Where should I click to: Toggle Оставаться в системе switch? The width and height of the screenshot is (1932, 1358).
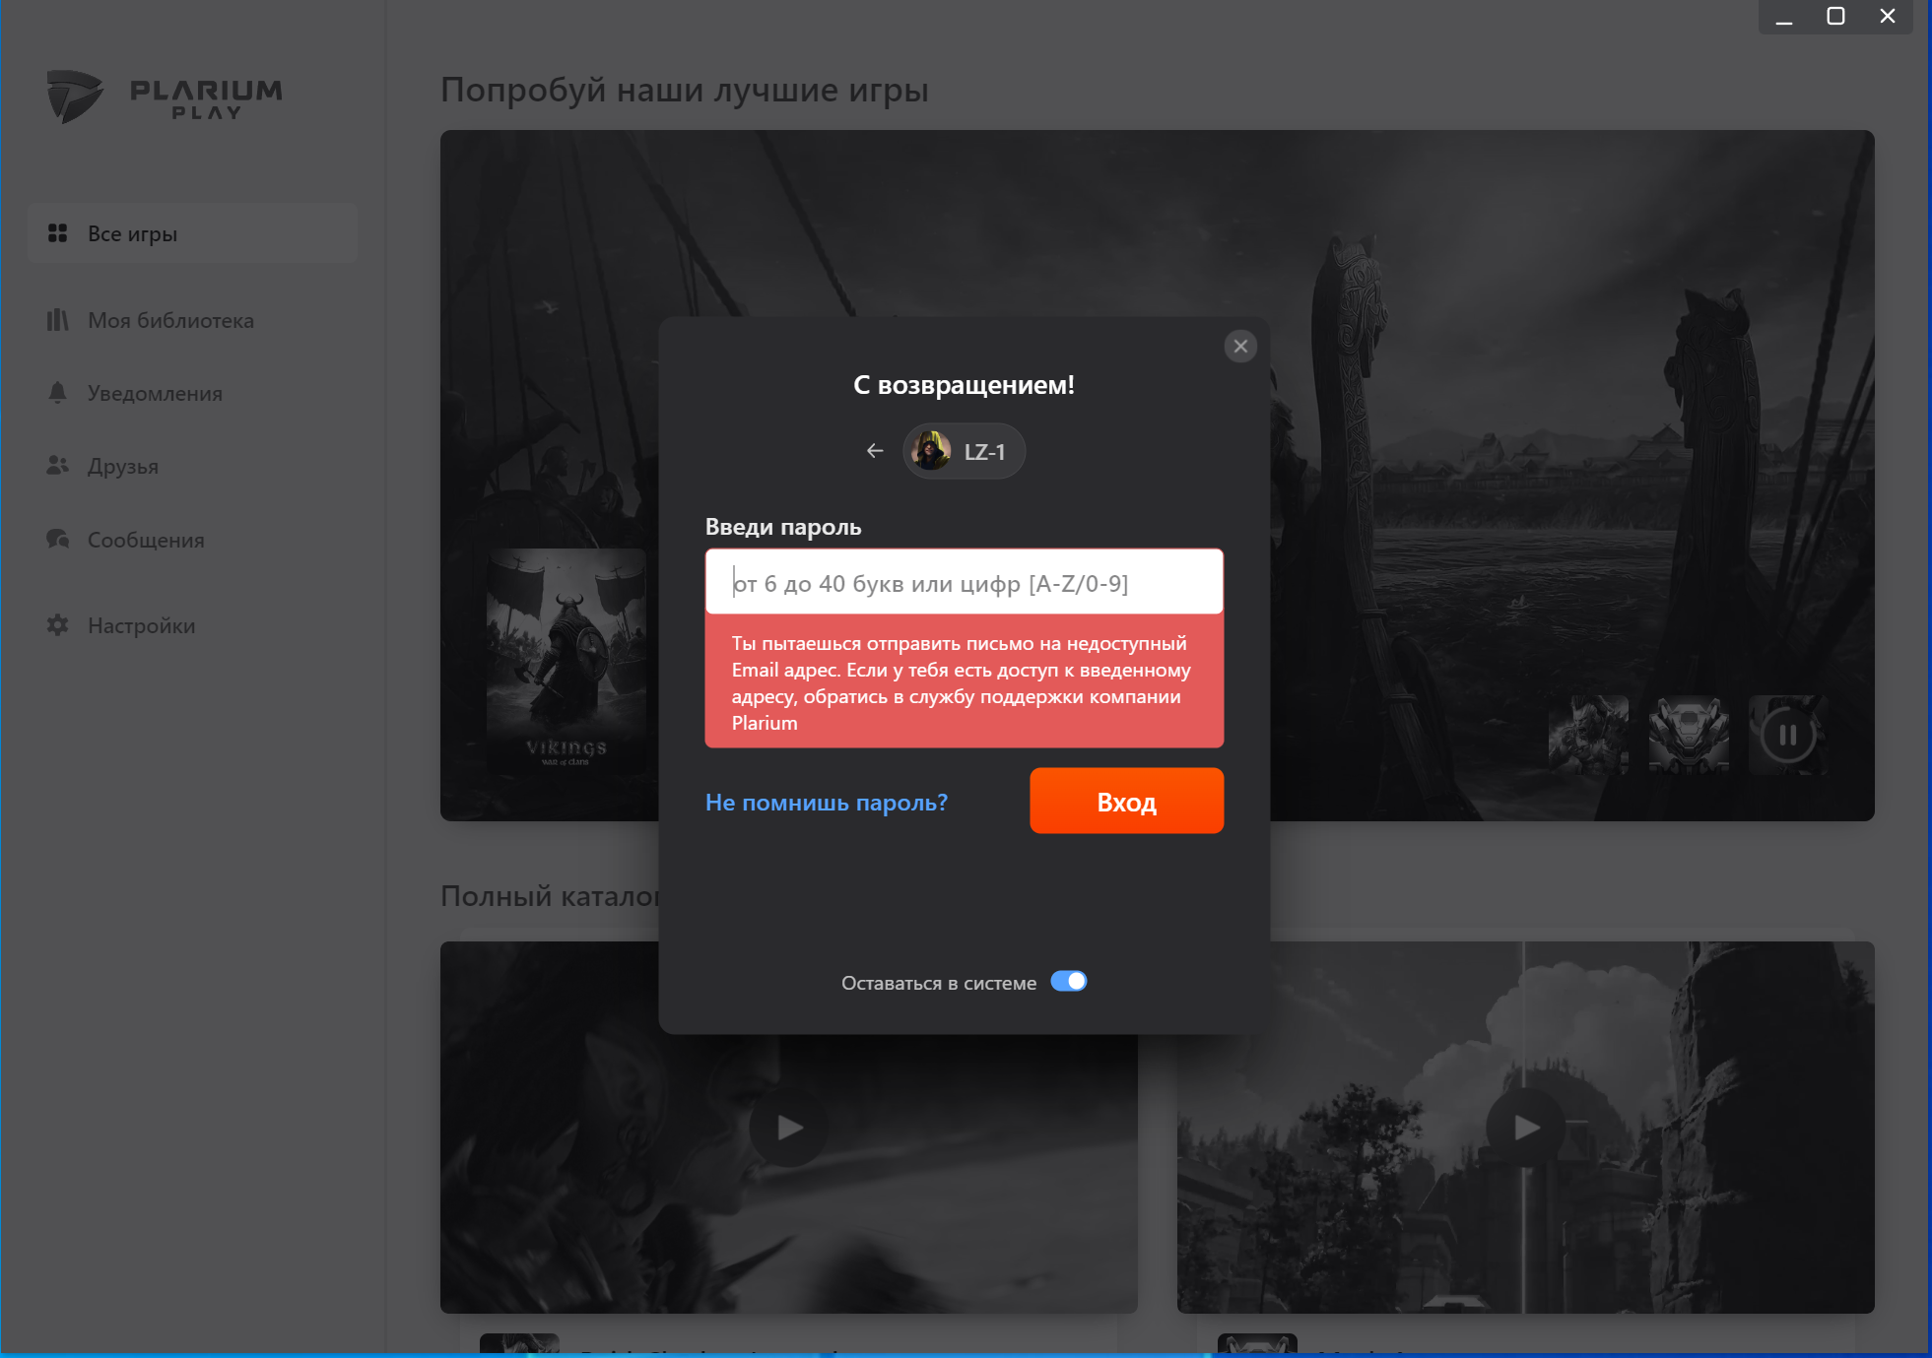tap(1069, 982)
